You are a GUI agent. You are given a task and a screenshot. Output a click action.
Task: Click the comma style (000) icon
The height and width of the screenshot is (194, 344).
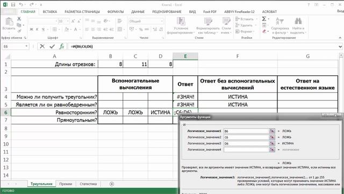147,29
